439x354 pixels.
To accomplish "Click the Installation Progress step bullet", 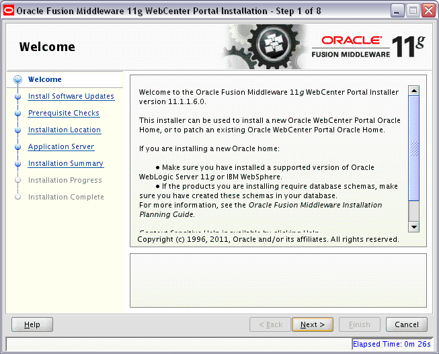I will (18, 180).
